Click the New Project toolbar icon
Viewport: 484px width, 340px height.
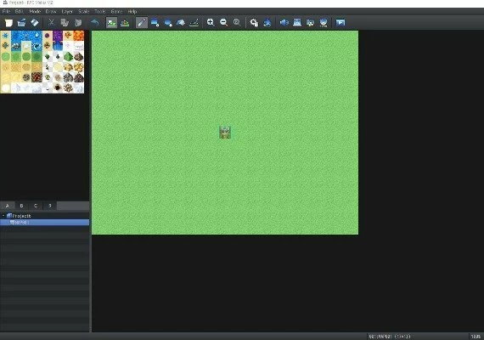[8, 23]
